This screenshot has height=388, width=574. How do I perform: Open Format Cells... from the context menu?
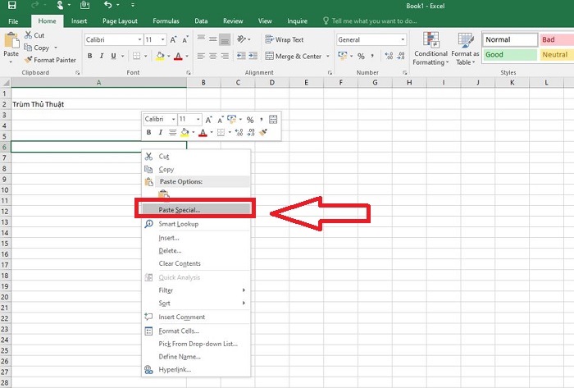pyautogui.click(x=196, y=331)
